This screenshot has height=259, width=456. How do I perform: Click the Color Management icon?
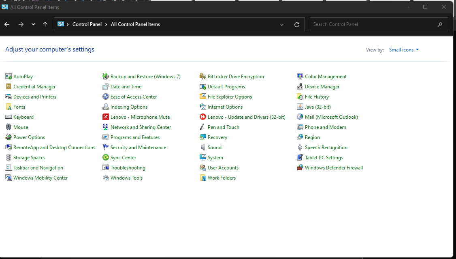click(x=300, y=77)
